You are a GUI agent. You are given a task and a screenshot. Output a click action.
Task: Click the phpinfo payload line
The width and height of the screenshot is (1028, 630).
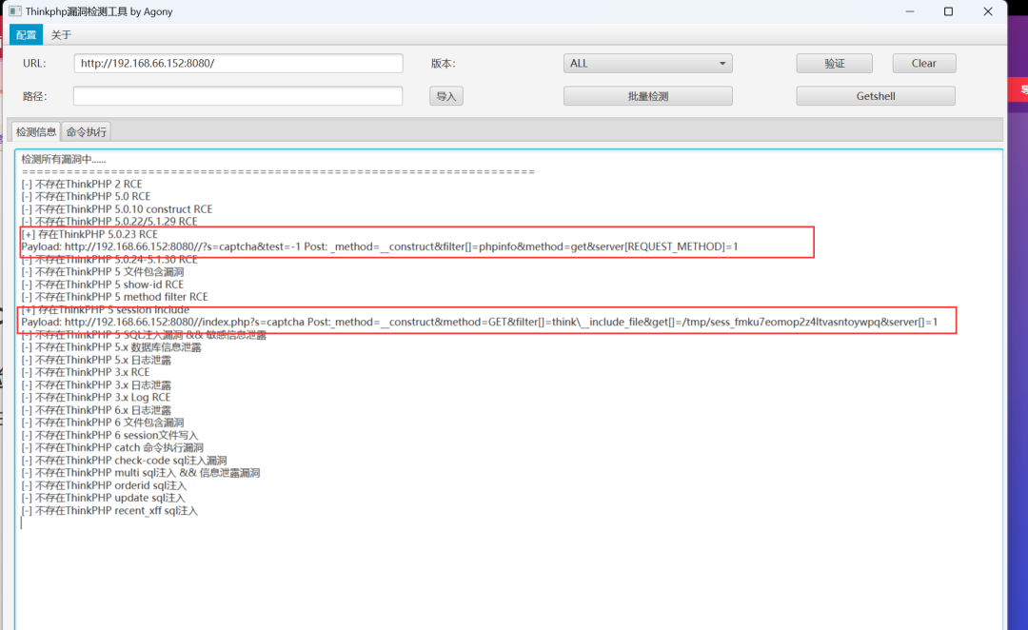point(380,246)
